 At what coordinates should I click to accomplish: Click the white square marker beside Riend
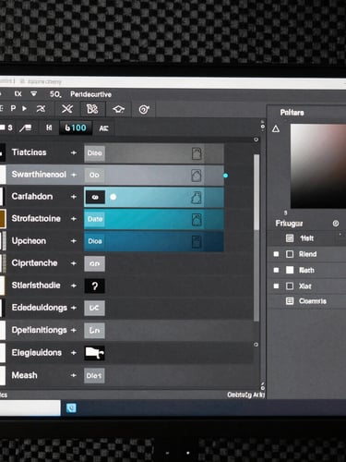point(276,254)
